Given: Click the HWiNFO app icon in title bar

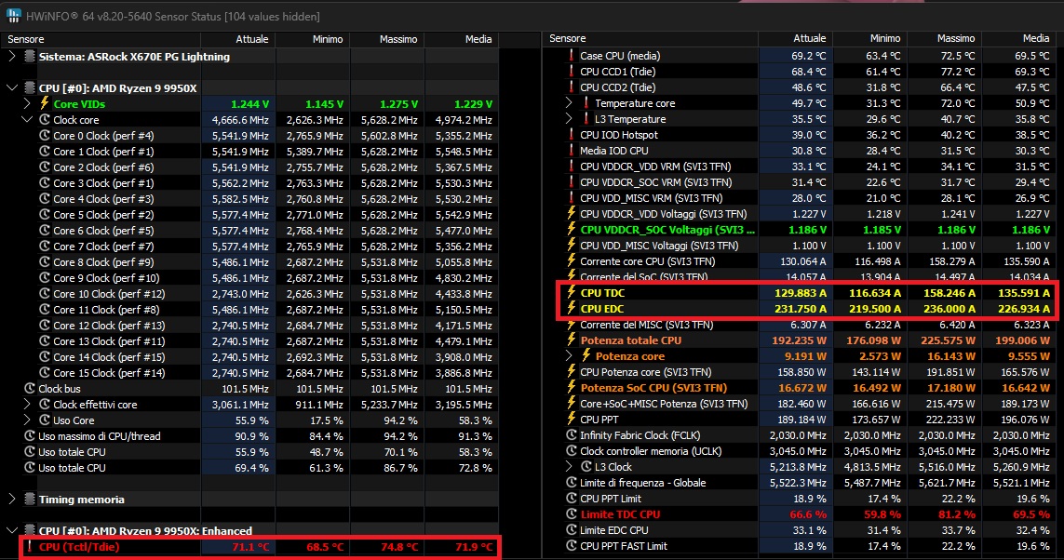Looking at the screenshot, I should [13, 16].
